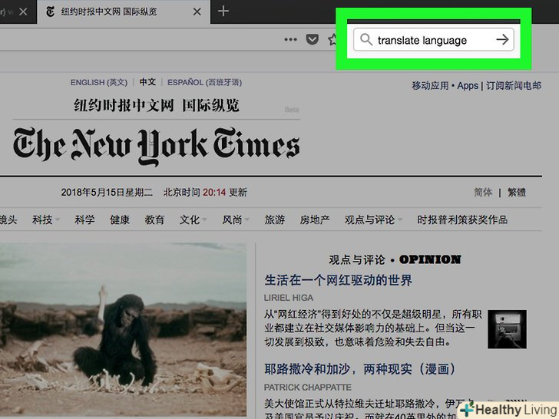The width and height of the screenshot is (559, 419).
Task: Open the 科技 dropdown menu
Action: tap(45, 219)
